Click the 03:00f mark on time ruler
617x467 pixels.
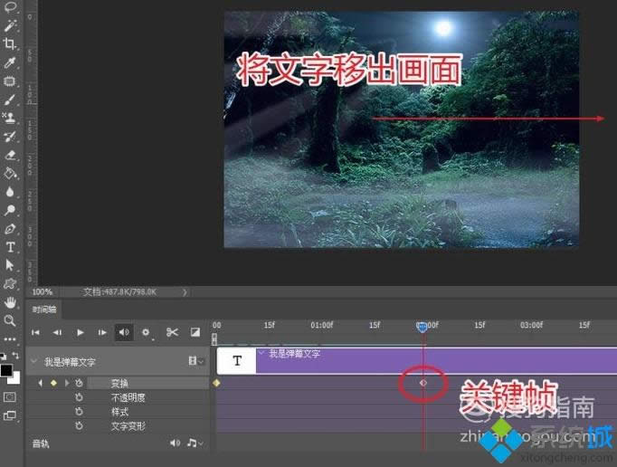[531, 325]
